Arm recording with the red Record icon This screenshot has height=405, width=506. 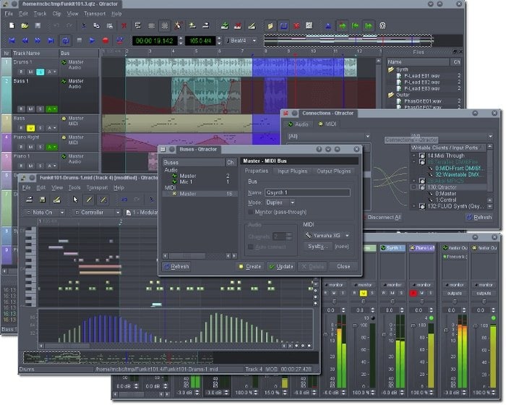pos(106,40)
